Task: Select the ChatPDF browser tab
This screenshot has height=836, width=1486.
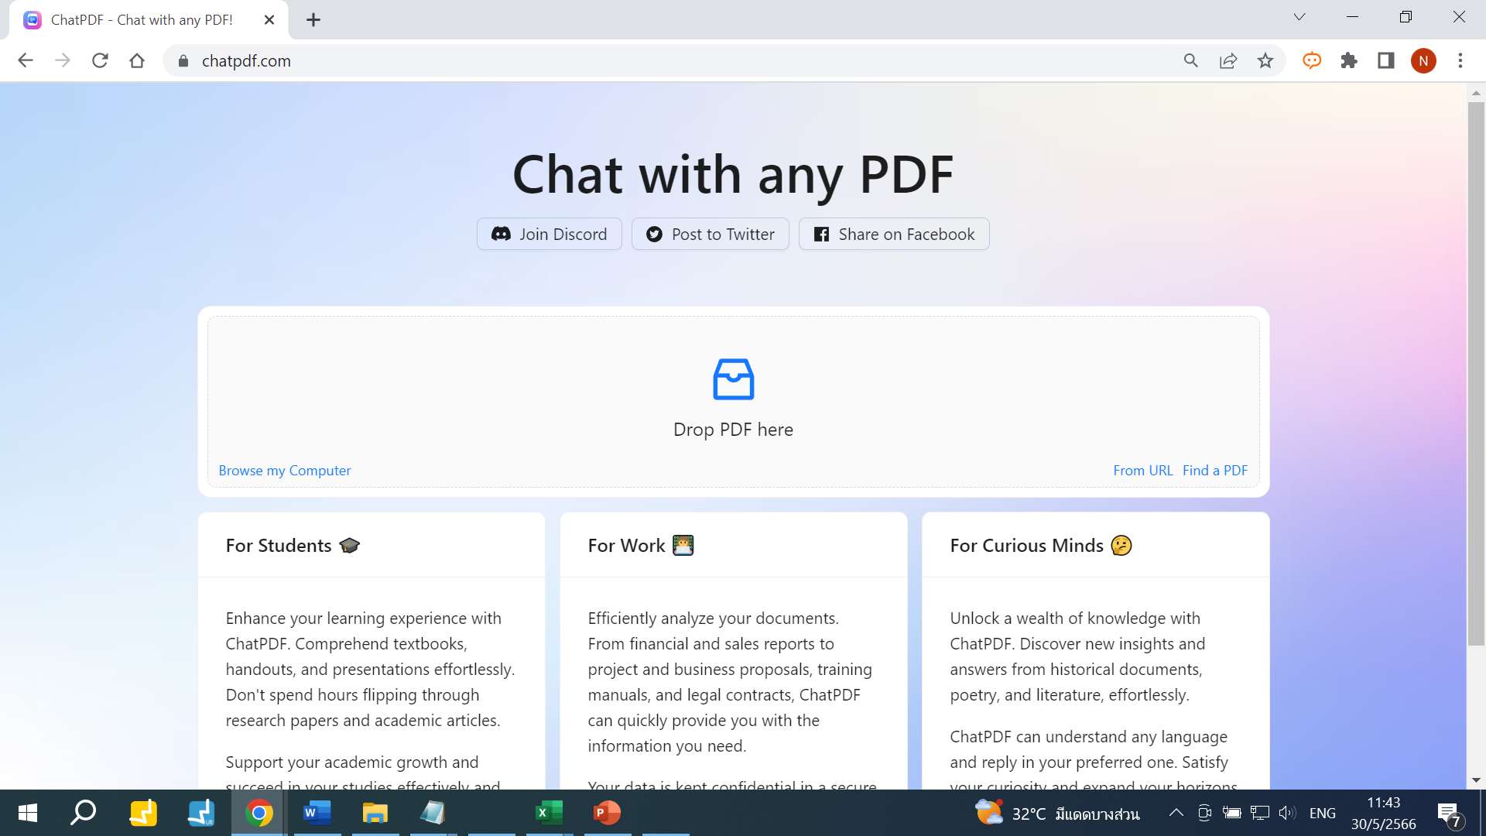Action: point(142,20)
